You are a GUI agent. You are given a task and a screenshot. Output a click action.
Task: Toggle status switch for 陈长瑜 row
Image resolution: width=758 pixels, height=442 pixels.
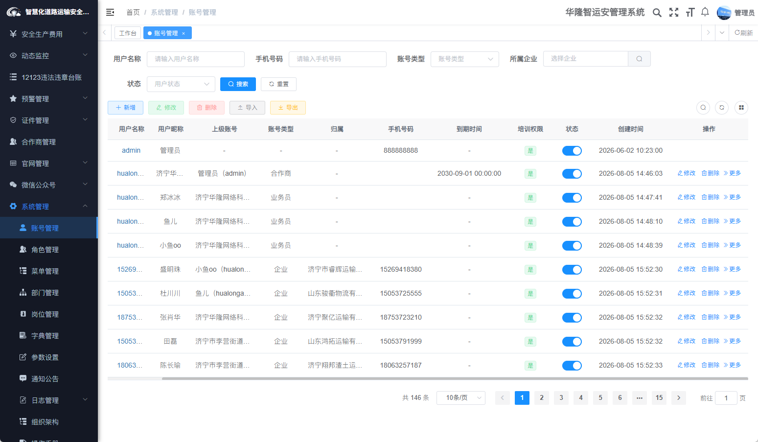tap(572, 366)
